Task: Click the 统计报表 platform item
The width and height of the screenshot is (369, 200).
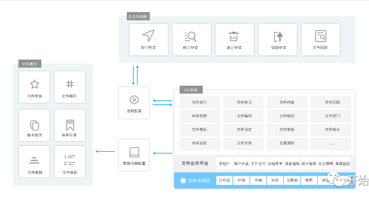Action: pyautogui.click(x=309, y=164)
